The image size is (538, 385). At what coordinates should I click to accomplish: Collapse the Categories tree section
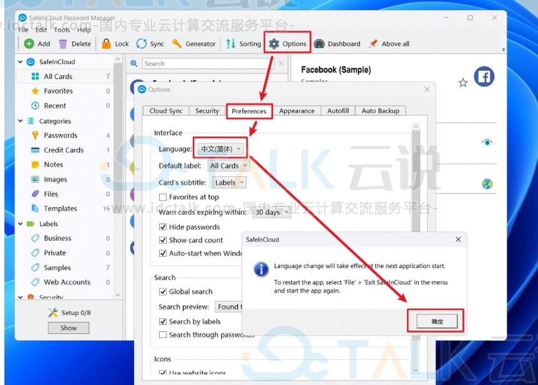(x=21, y=121)
